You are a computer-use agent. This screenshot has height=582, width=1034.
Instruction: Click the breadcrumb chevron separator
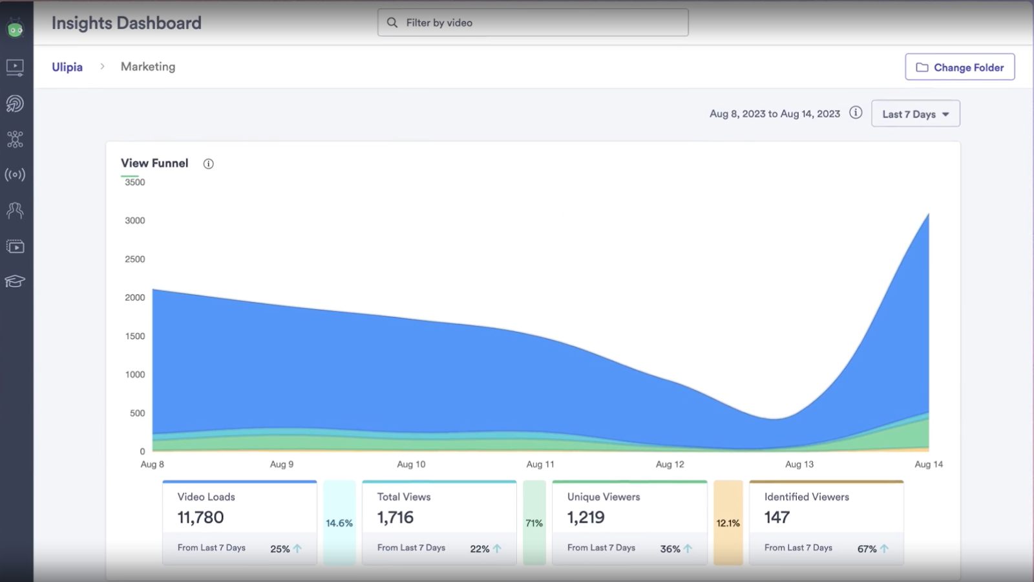pyautogui.click(x=102, y=67)
